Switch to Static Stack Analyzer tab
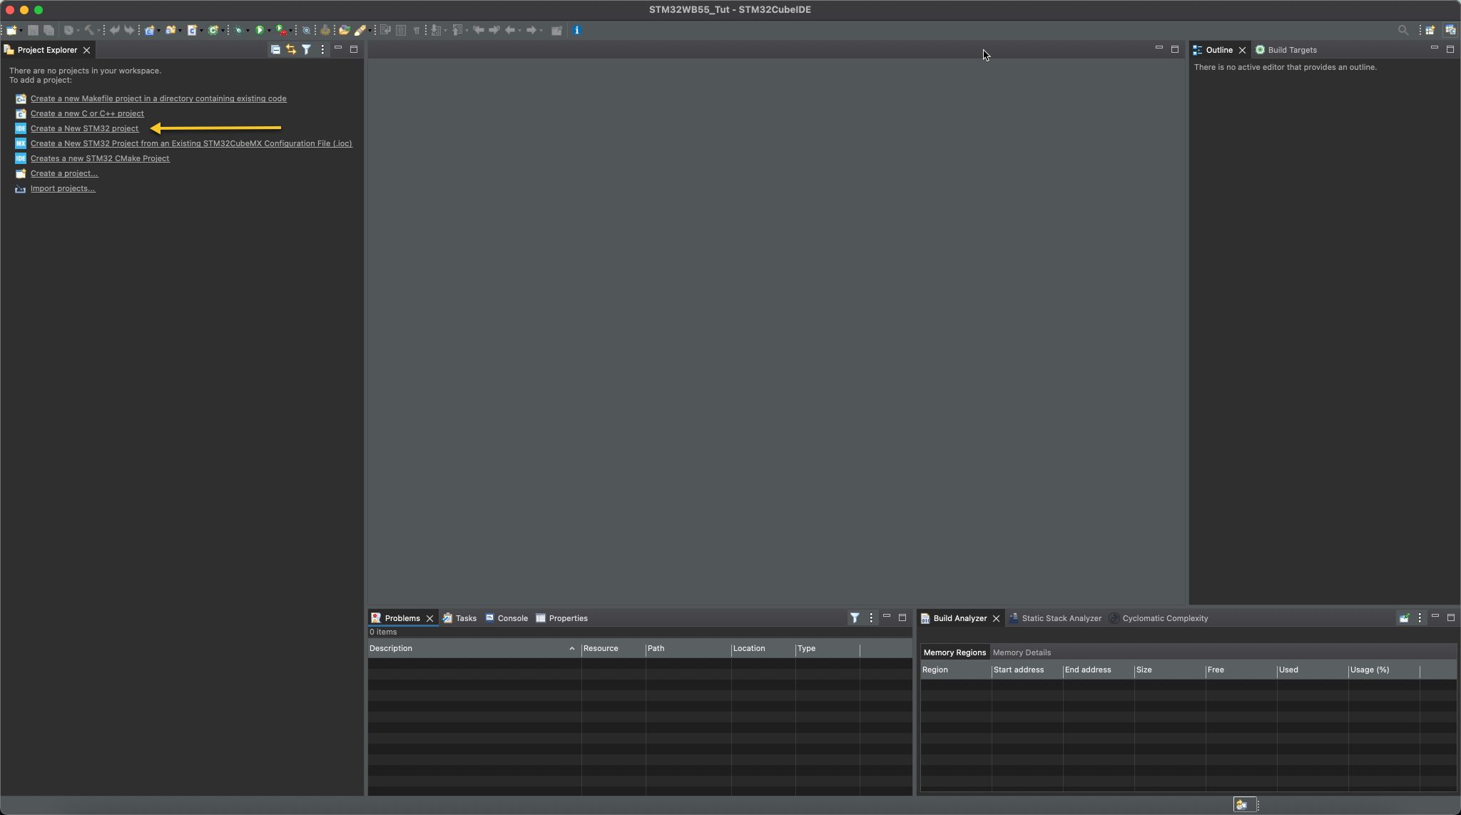Viewport: 1461px width, 815px height. coord(1061,618)
